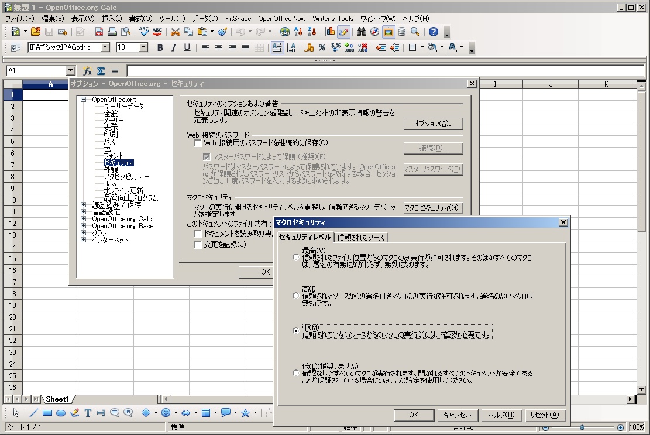This screenshot has height=435, width=650.
Task: Click the Print icon in the toolbar
Action: coord(112,32)
